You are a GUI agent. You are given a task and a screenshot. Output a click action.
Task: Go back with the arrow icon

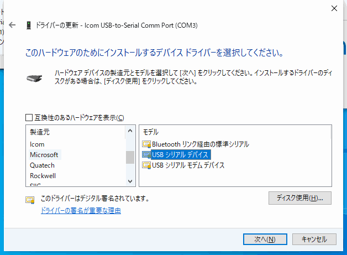pos(12,25)
